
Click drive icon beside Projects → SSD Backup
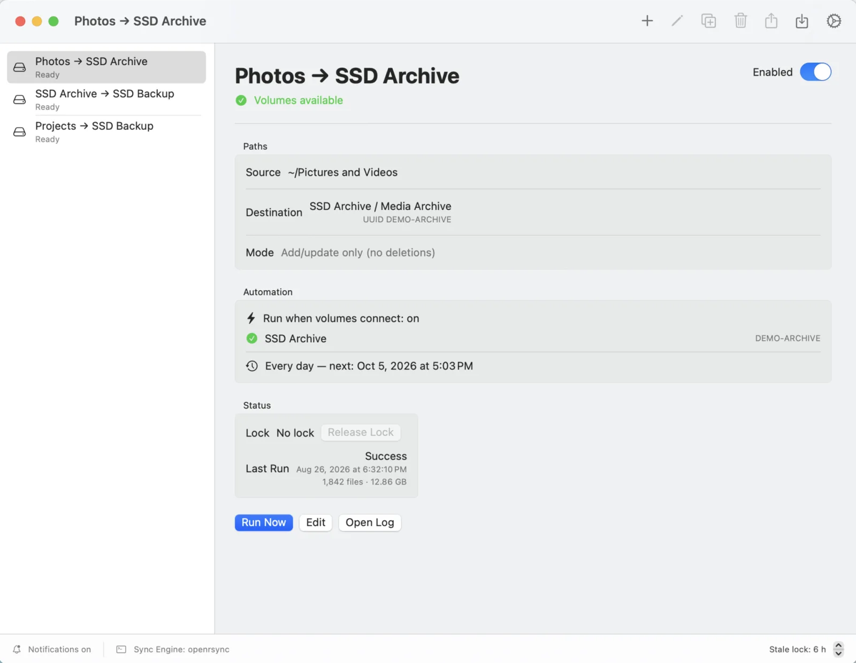19,131
